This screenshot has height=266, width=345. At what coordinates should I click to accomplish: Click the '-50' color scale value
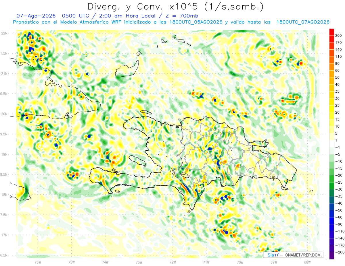click(x=340, y=210)
